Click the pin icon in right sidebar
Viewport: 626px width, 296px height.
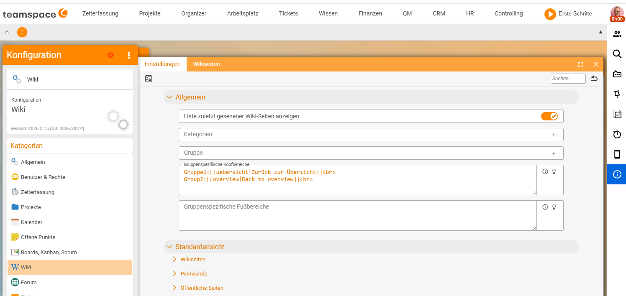point(617,94)
